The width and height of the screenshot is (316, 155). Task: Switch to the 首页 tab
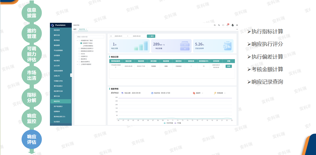point(75,29)
